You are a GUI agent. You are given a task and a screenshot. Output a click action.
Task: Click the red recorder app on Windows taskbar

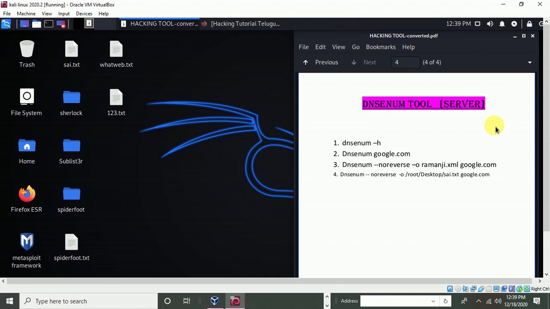pyautogui.click(x=235, y=301)
